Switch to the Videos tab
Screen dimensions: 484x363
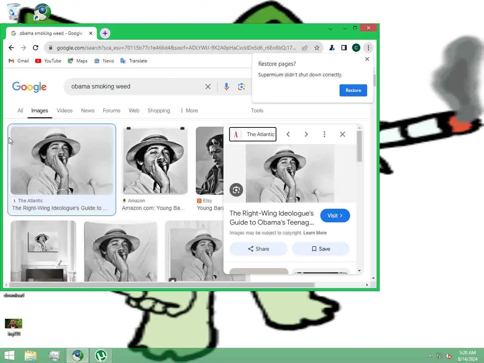click(x=65, y=110)
